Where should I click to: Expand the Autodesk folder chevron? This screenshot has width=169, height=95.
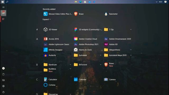tap(101, 55)
